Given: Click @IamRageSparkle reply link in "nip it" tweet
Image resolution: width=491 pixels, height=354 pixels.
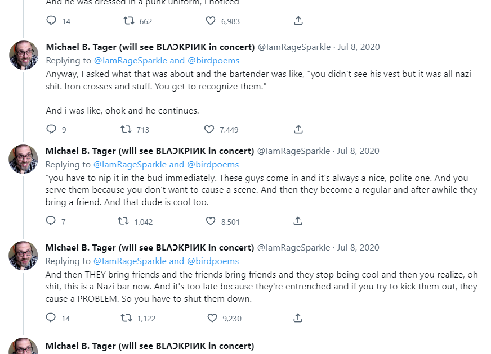Looking at the screenshot, I should tap(130, 165).
